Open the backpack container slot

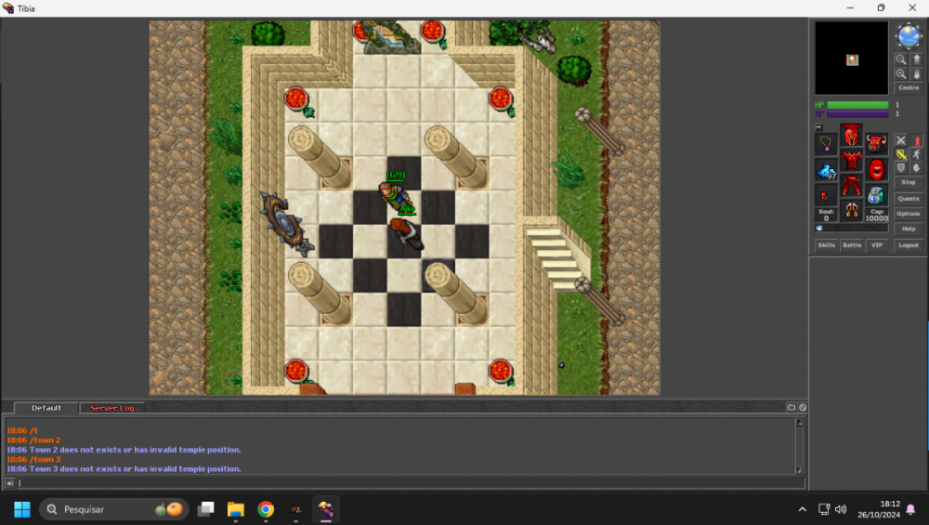click(x=876, y=143)
